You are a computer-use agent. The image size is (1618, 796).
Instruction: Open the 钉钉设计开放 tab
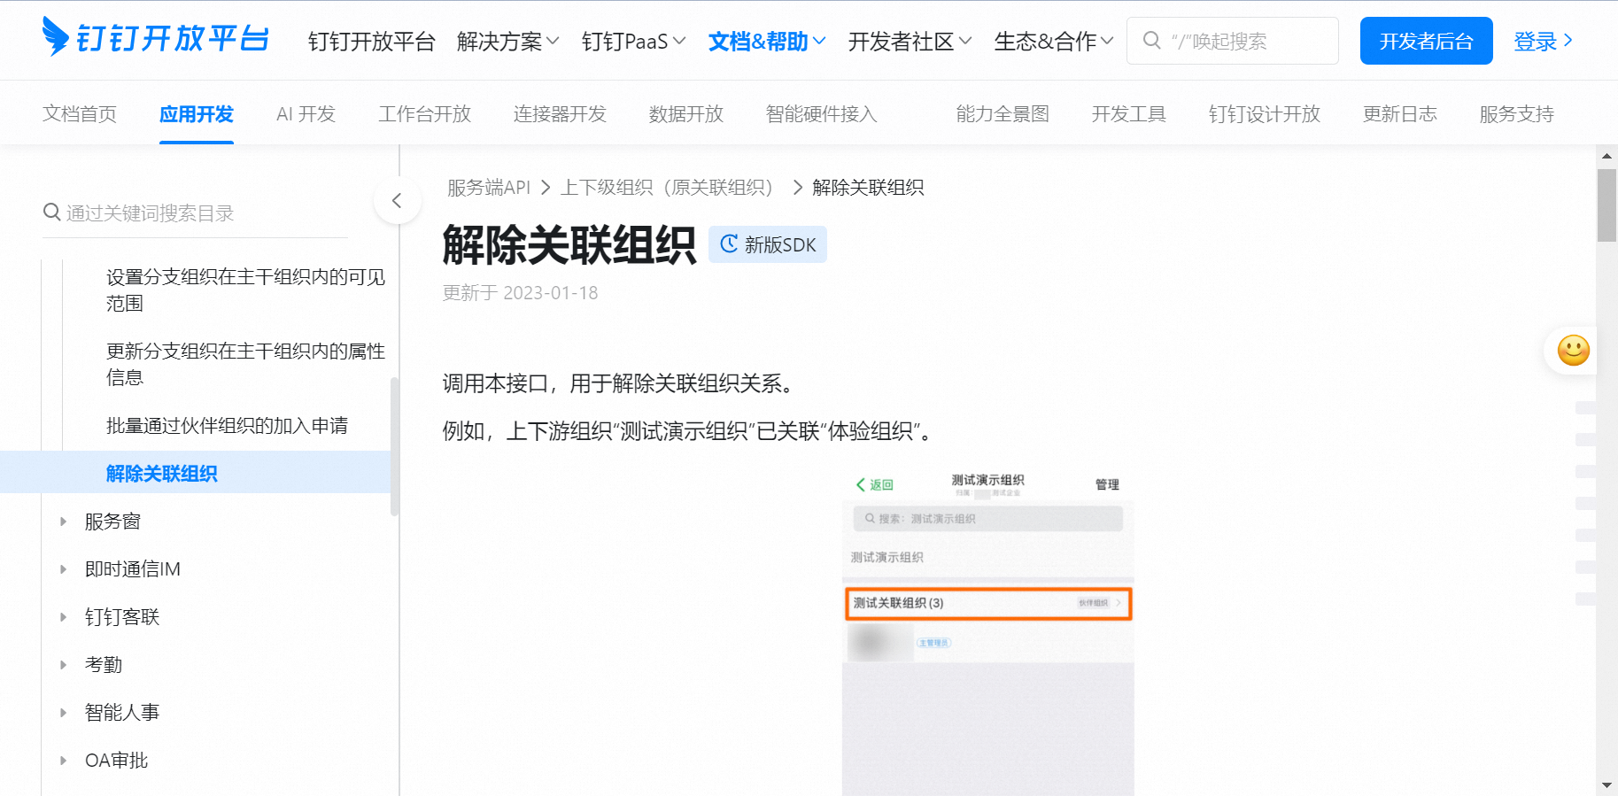(x=1265, y=113)
